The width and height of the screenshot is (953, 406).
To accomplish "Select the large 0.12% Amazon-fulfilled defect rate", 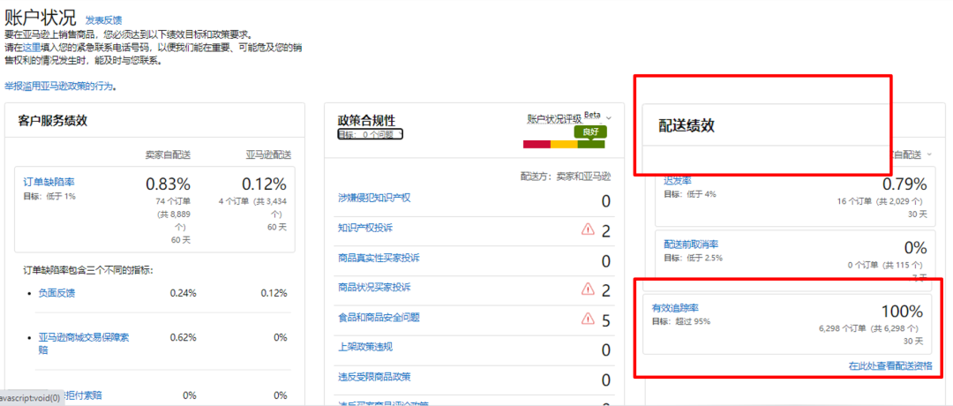I will coord(264,184).
